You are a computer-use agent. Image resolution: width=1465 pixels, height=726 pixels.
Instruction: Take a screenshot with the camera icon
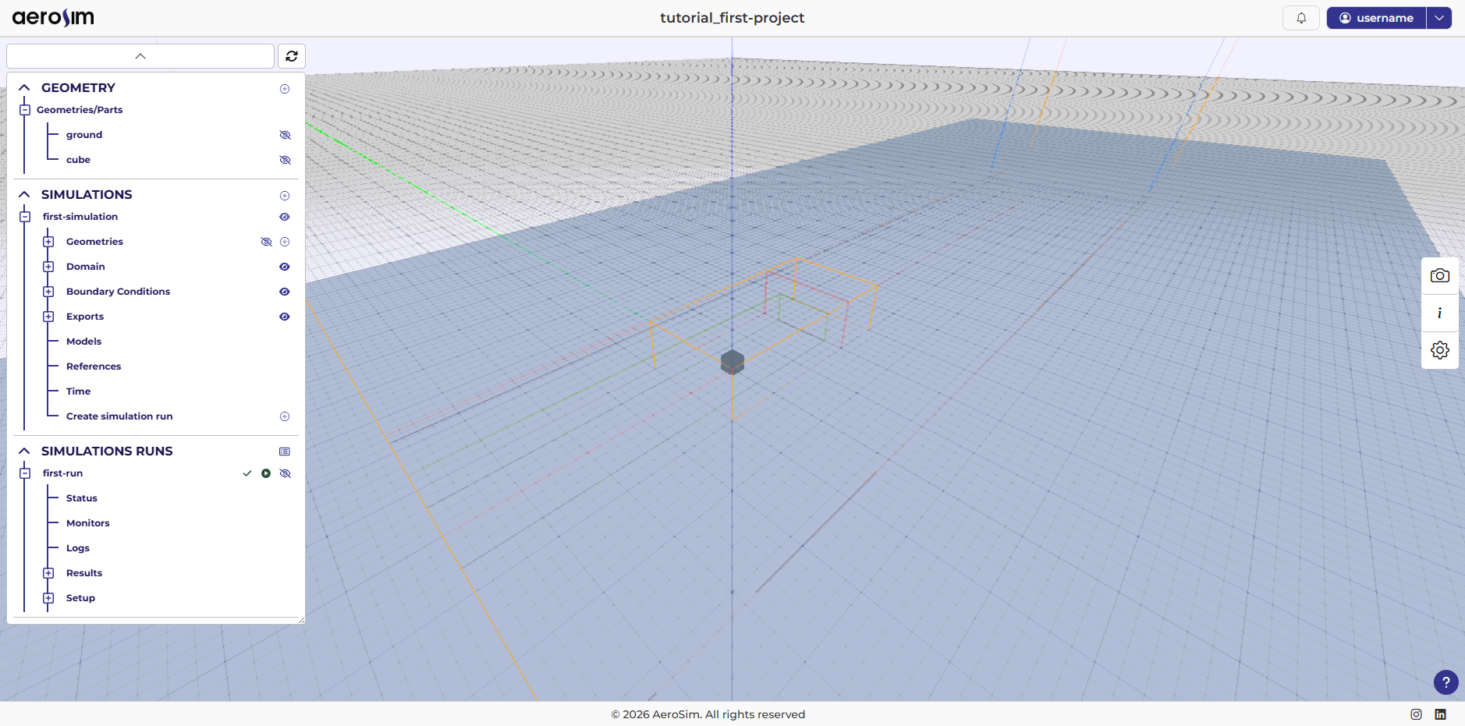[x=1439, y=276]
